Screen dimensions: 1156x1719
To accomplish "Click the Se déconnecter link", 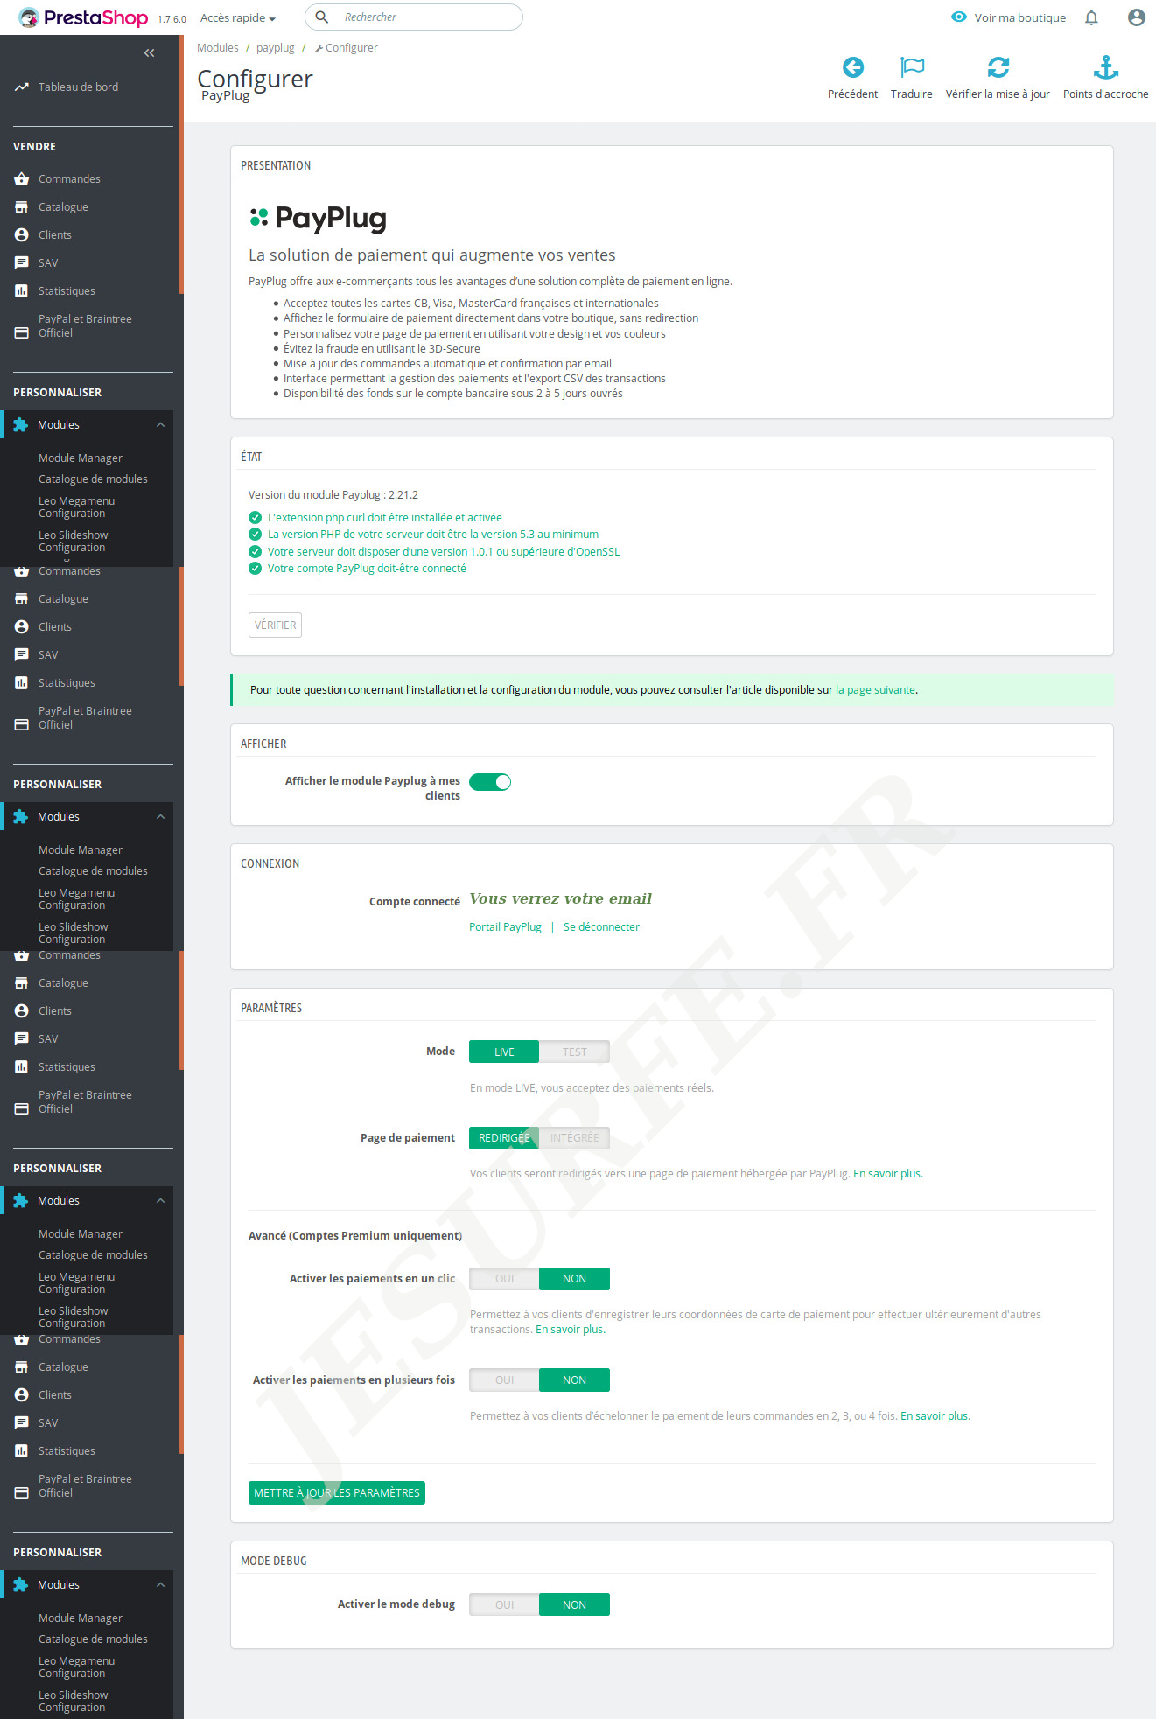I will [x=601, y=927].
